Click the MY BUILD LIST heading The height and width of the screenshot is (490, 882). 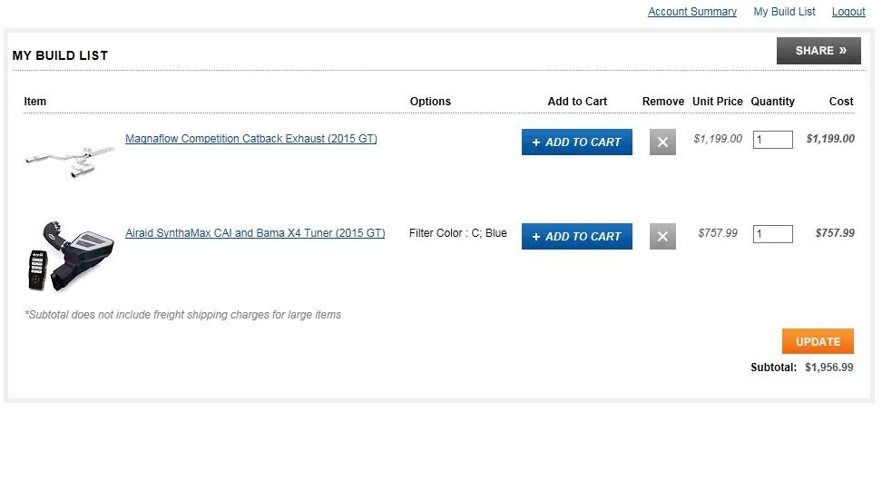(x=60, y=55)
